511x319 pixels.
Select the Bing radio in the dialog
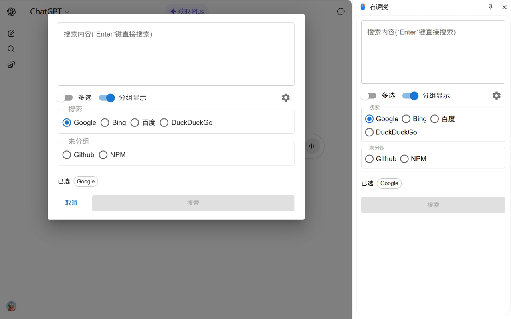(105, 123)
